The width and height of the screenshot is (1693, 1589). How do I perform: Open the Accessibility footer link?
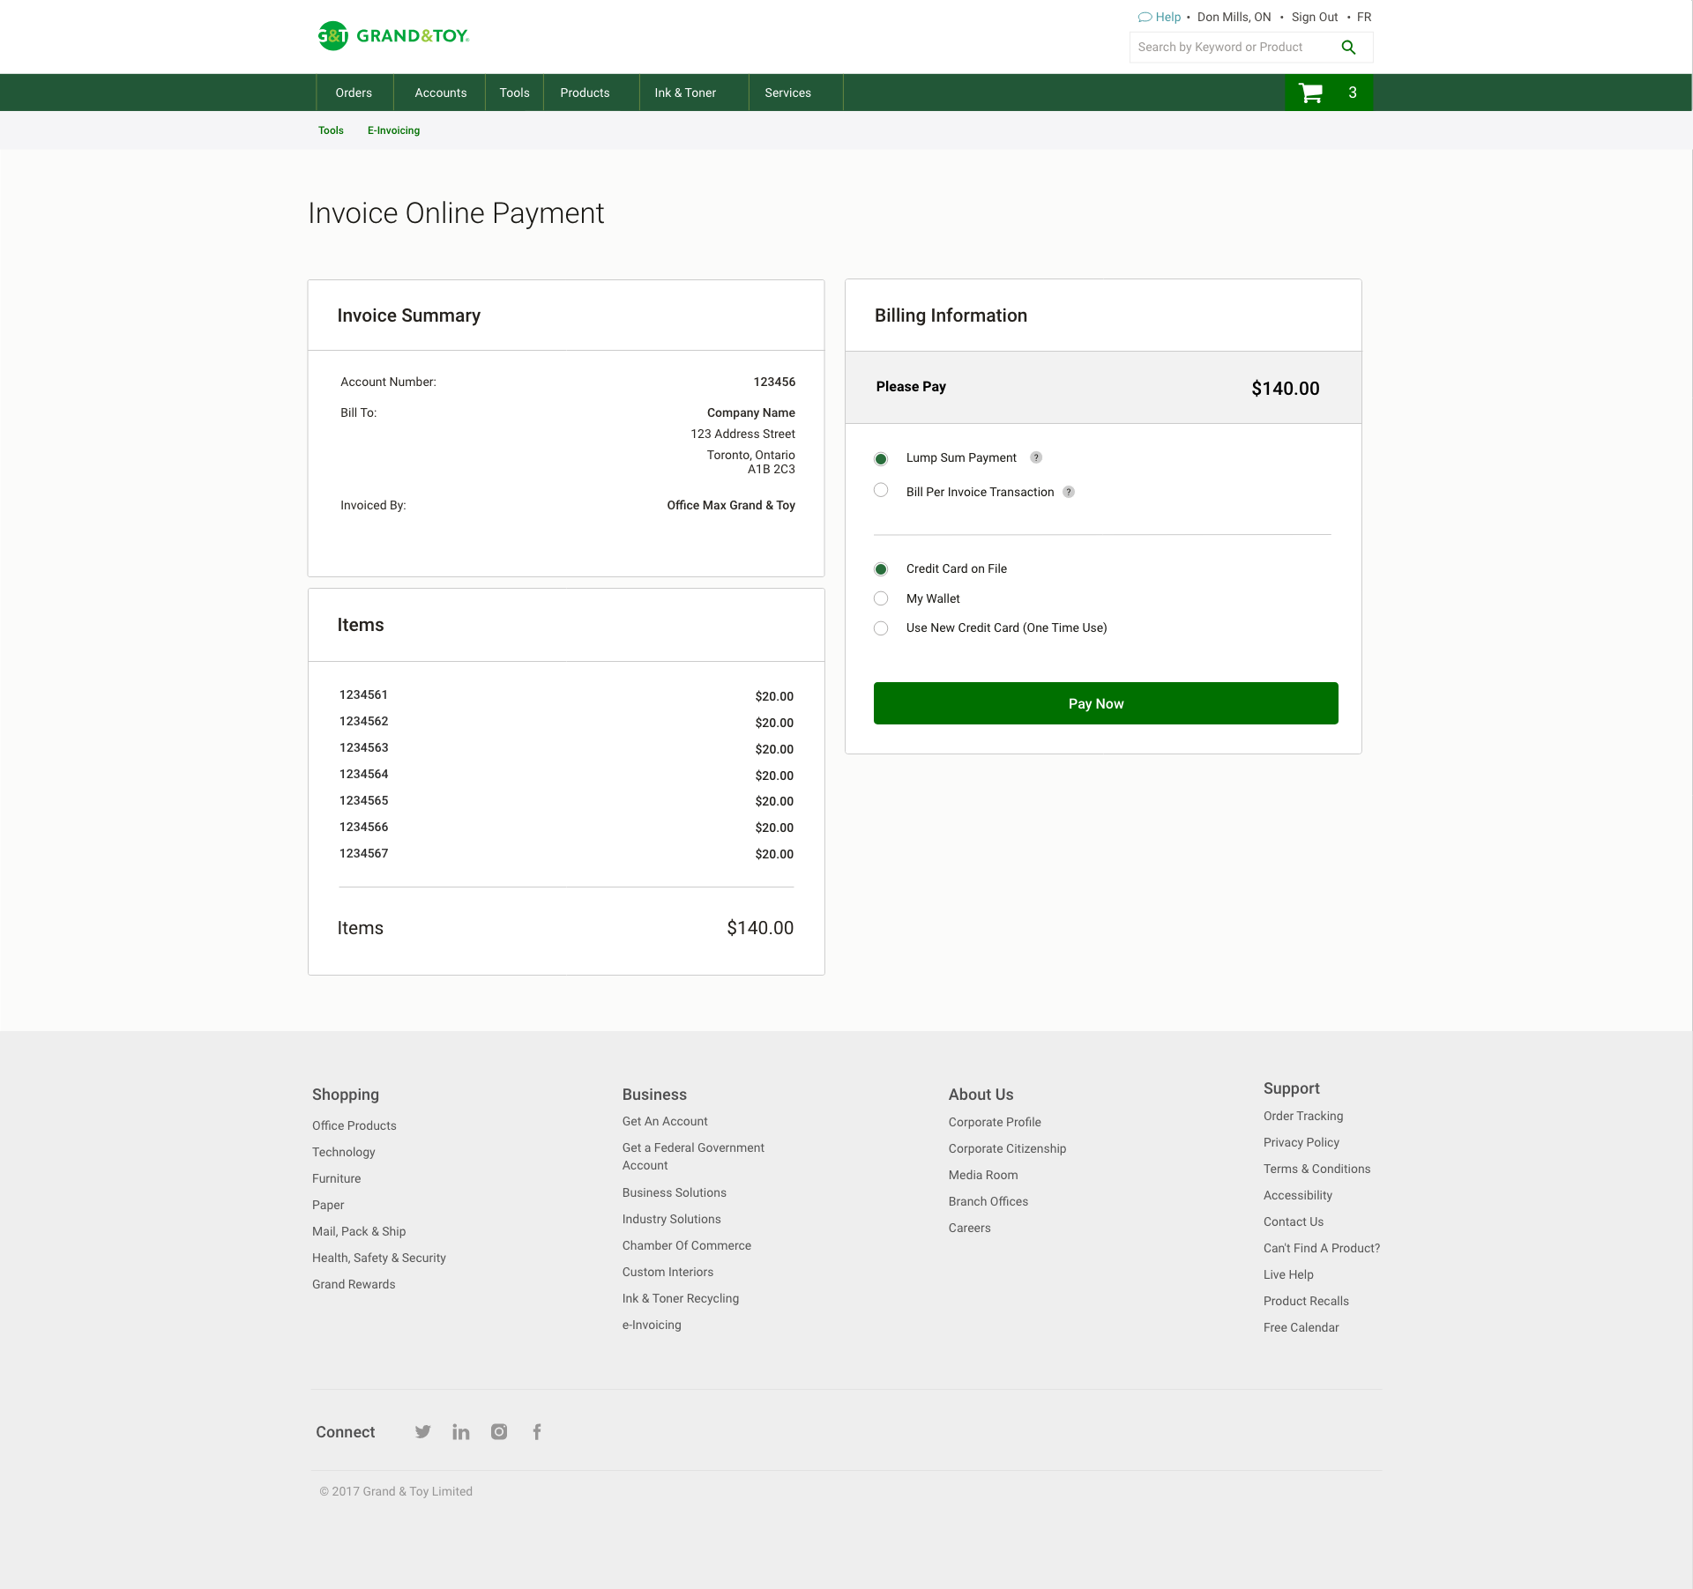click(1298, 1195)
